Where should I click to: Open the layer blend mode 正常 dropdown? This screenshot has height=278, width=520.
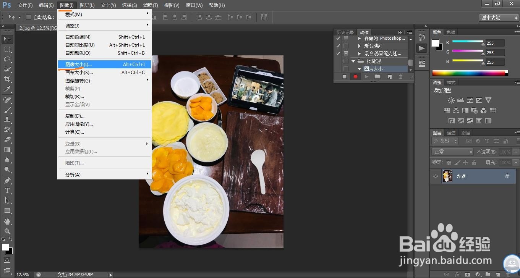click(452, 152)
